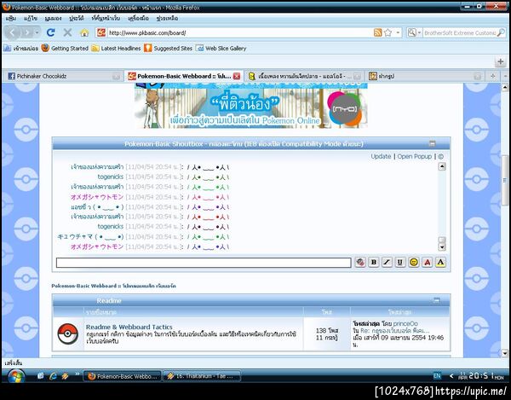Select the Pokemon-Basic Webboard tab
511x400 pixels.
(183, 76)
